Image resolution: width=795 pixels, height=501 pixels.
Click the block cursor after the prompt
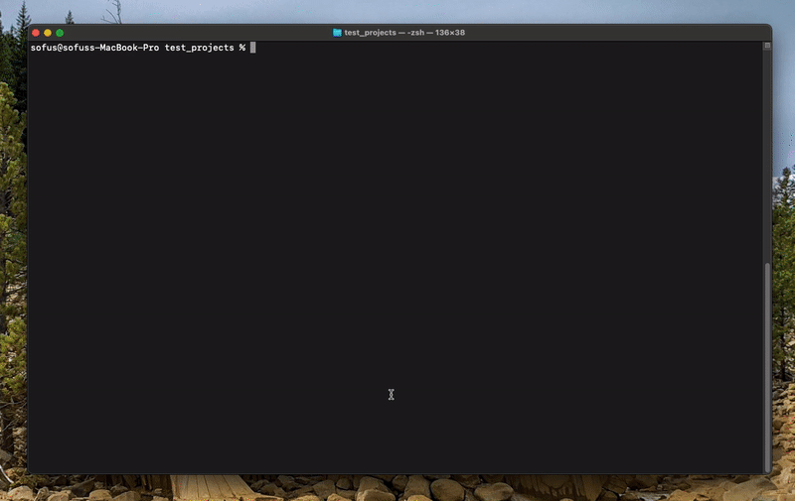[253, 48]
